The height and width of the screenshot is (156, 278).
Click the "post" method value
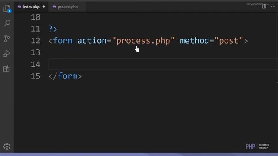coord(229,41)
